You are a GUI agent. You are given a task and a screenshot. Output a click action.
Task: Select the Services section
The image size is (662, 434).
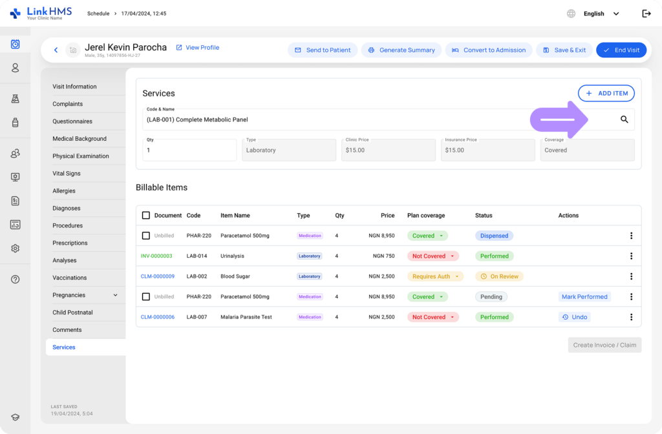click(86, 347)
